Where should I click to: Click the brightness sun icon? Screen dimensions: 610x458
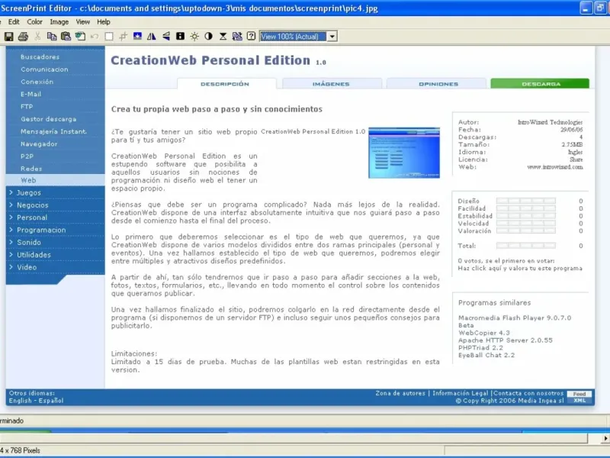(194, 37)
